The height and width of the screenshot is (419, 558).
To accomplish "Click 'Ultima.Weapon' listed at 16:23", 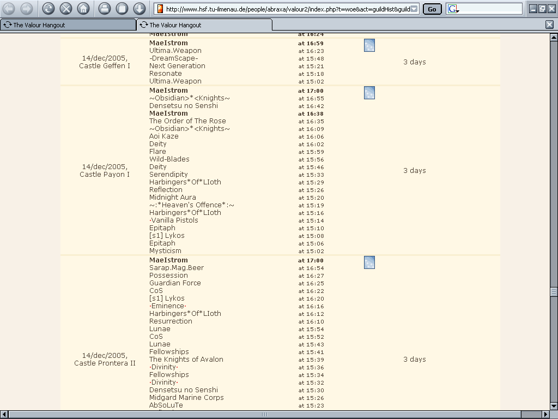I will [x=175, y=51].
